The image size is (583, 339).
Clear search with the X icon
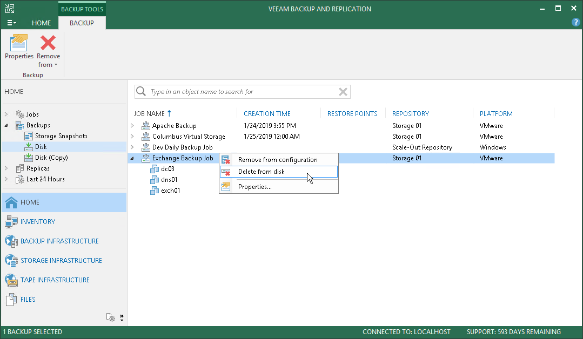343,92
